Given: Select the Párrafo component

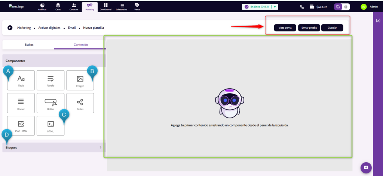Looking at the screenshot, I should [x=50, y=80].
